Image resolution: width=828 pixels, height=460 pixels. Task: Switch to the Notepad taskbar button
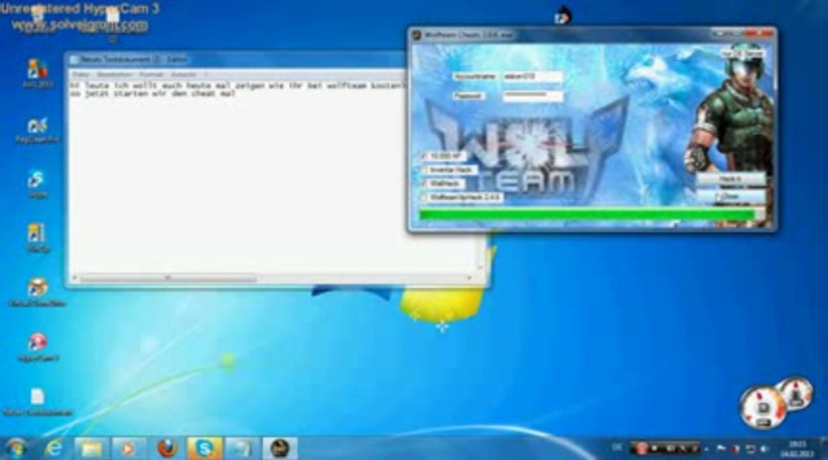click(x=242, y=448)
